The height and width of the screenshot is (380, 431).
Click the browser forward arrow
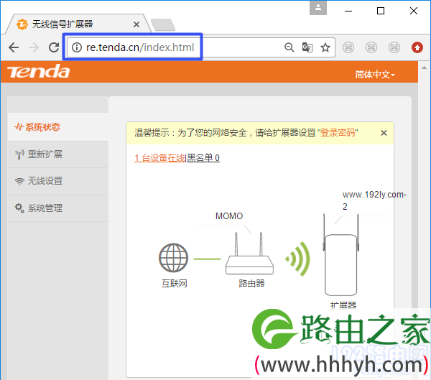tap(34, 47)
